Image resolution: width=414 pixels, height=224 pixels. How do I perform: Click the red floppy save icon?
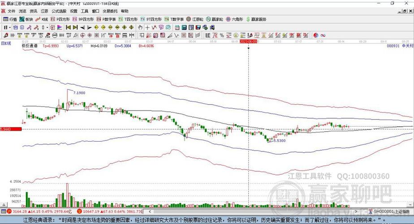pyautogui.click(x=198, y=27)
